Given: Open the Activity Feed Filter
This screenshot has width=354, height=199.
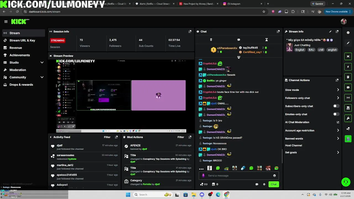Looking at the screenshot, I should point(107,137).
